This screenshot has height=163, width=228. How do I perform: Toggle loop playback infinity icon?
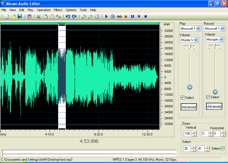click(119, 16)
